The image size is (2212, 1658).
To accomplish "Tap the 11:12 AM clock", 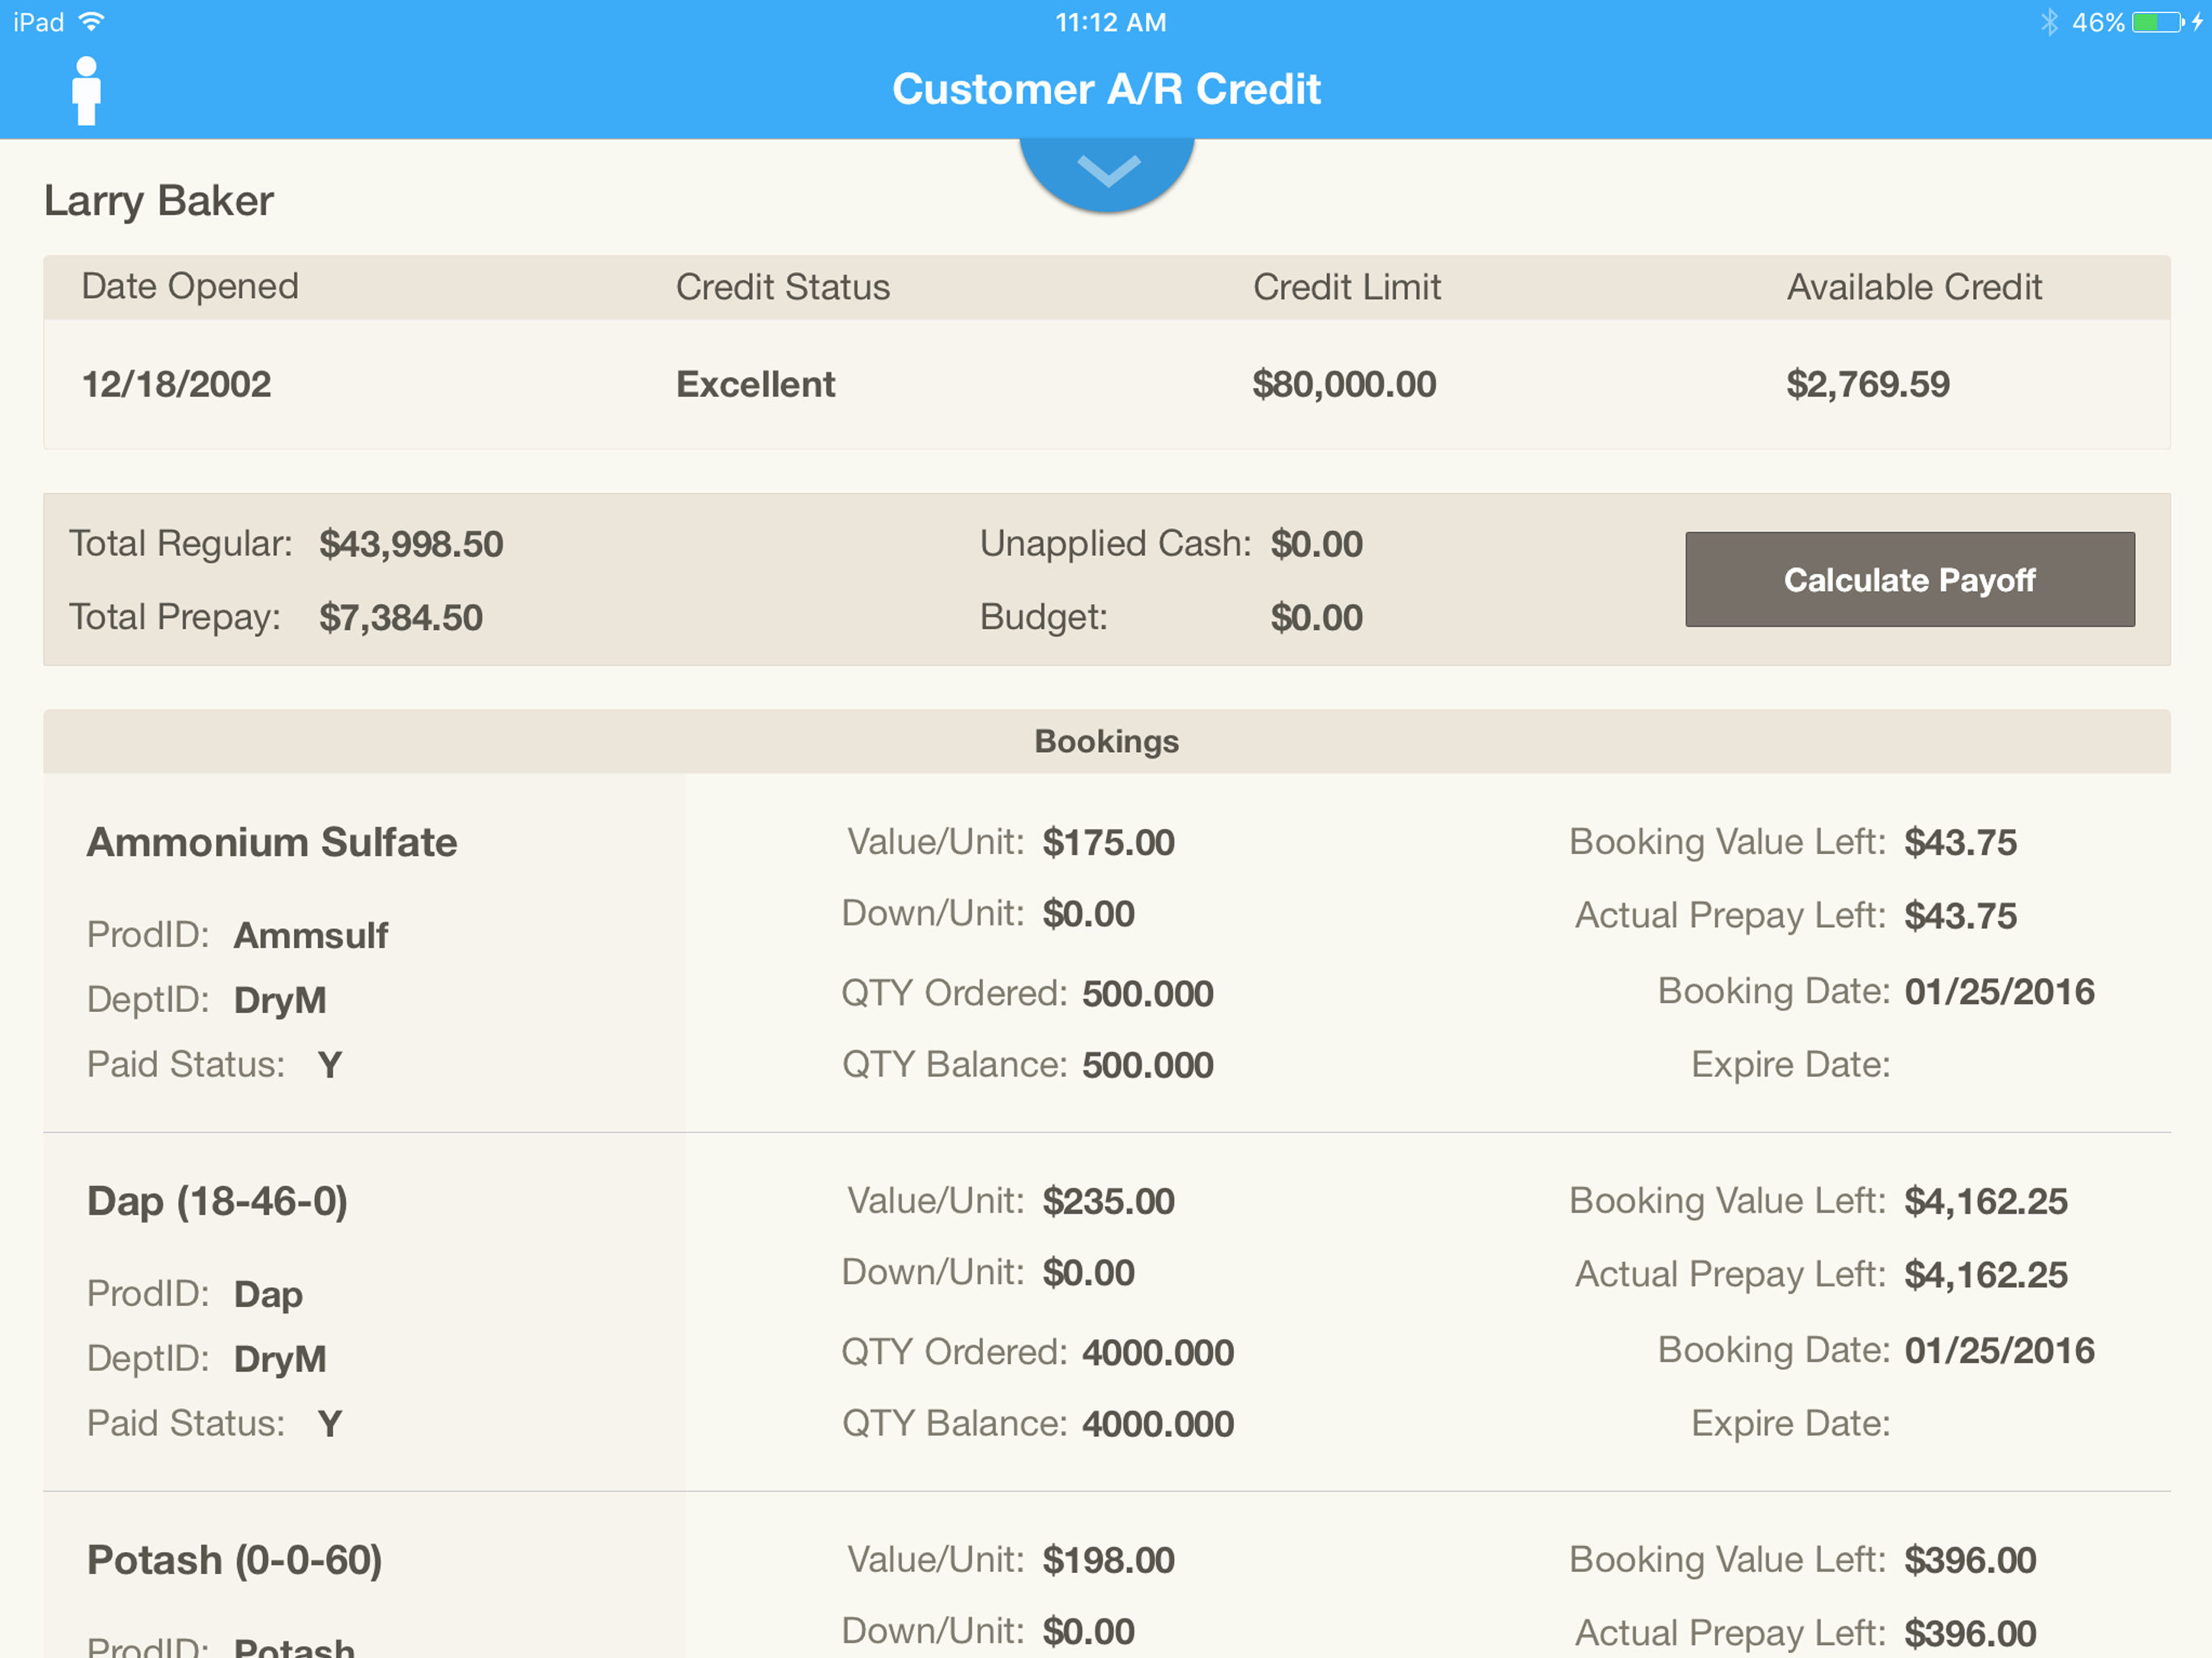I will tap(1110, 22).
